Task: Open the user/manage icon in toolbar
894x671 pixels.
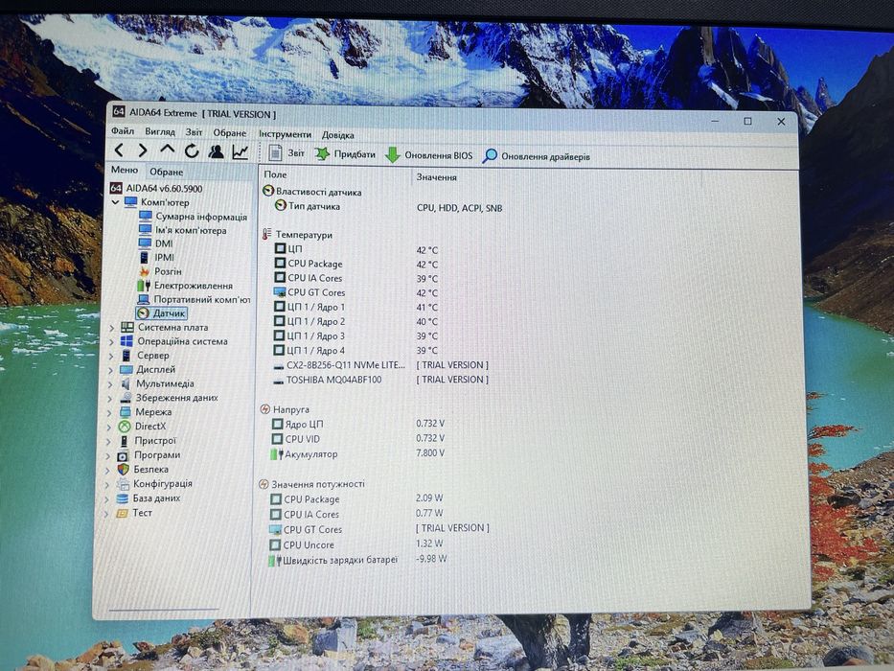Action: [217, 151]
